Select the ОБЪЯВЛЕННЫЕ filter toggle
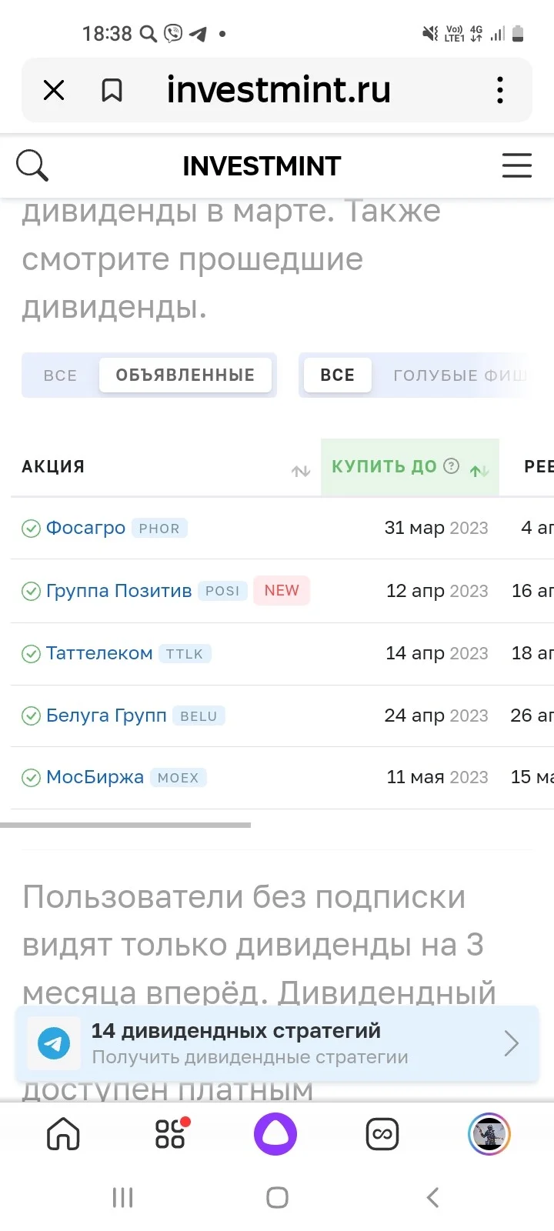 click(185, 375)
